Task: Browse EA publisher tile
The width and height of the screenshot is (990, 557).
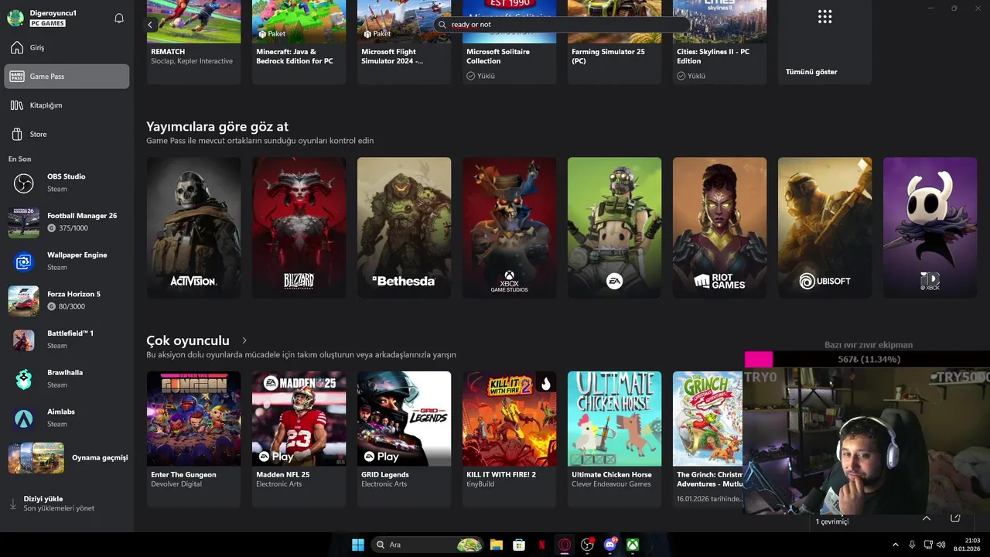Action: (x=614, y=227)
